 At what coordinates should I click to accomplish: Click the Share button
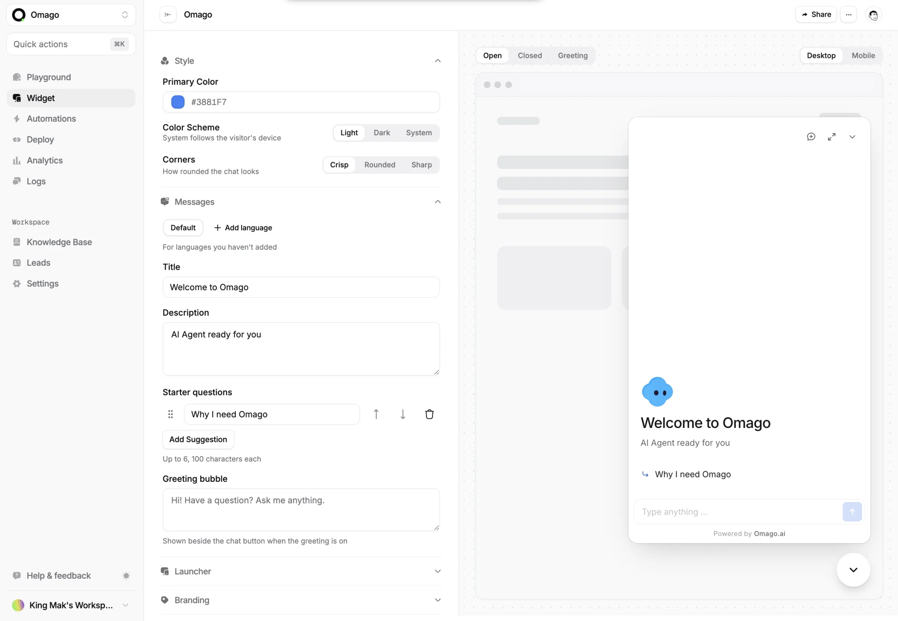tap(816, 14)
